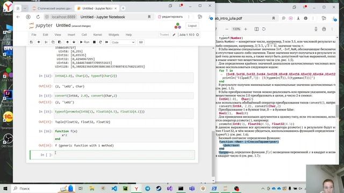Open downloads in the Jupyter browser window
This screenshot has width=344, height=193.
(x=210, y=18)
